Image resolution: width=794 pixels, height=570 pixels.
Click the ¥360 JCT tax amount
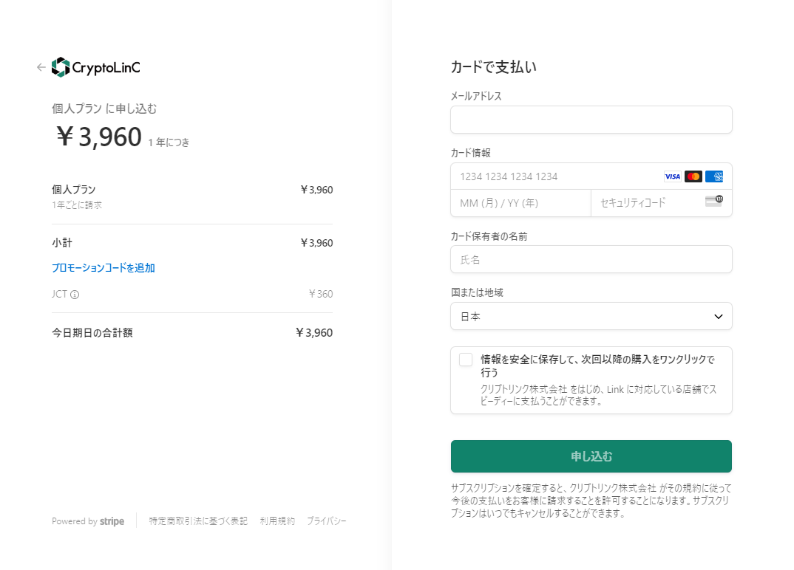(321, 294)
